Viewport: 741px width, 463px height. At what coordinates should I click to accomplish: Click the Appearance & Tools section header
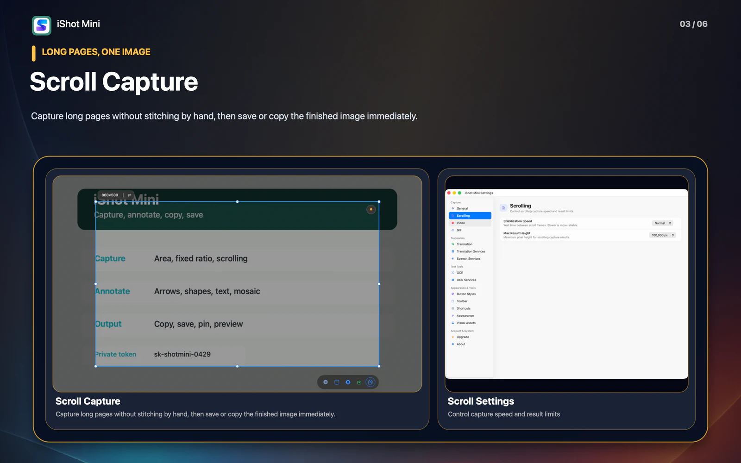tap(463, 288)
